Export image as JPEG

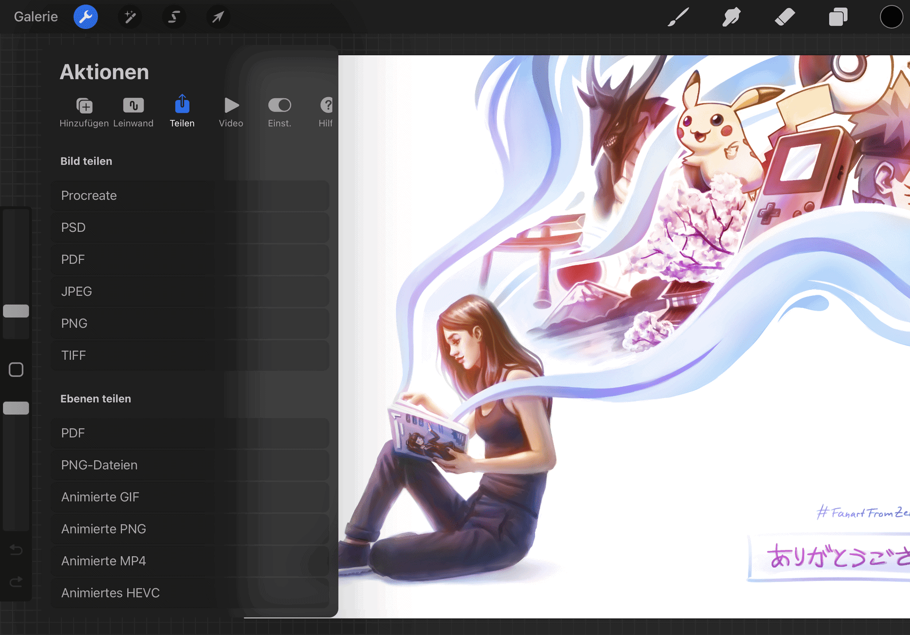(190, 292)
